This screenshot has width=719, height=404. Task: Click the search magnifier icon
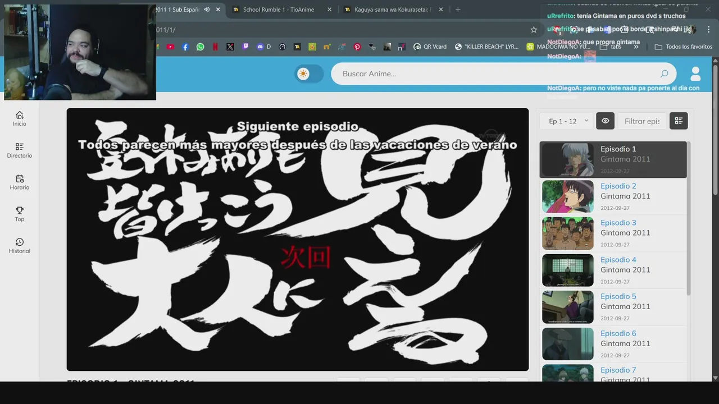(x=664, y=74)
